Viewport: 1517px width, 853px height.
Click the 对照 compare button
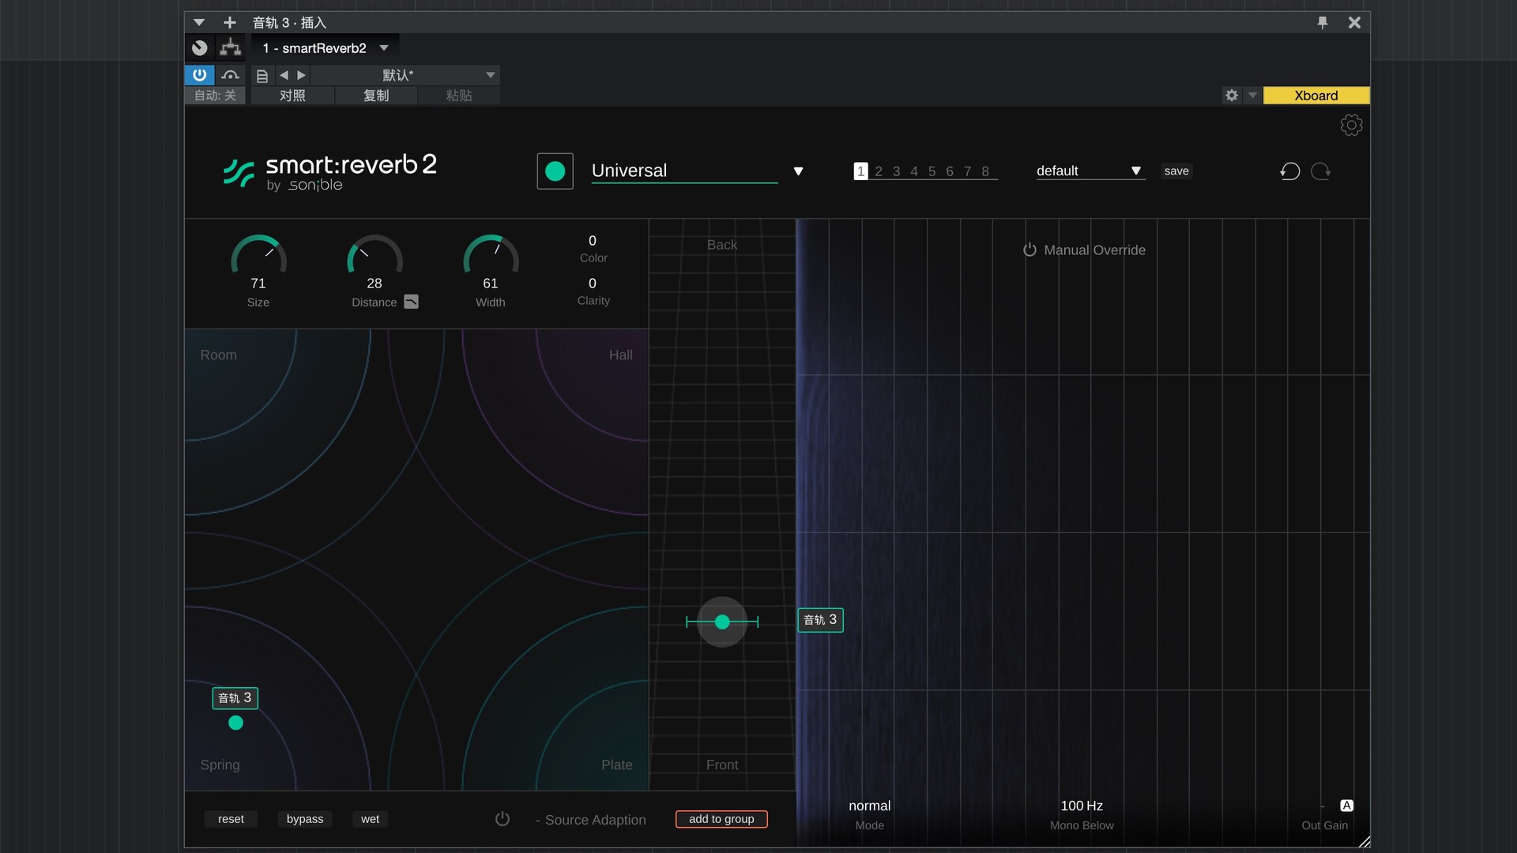click(x=292, y=96)
